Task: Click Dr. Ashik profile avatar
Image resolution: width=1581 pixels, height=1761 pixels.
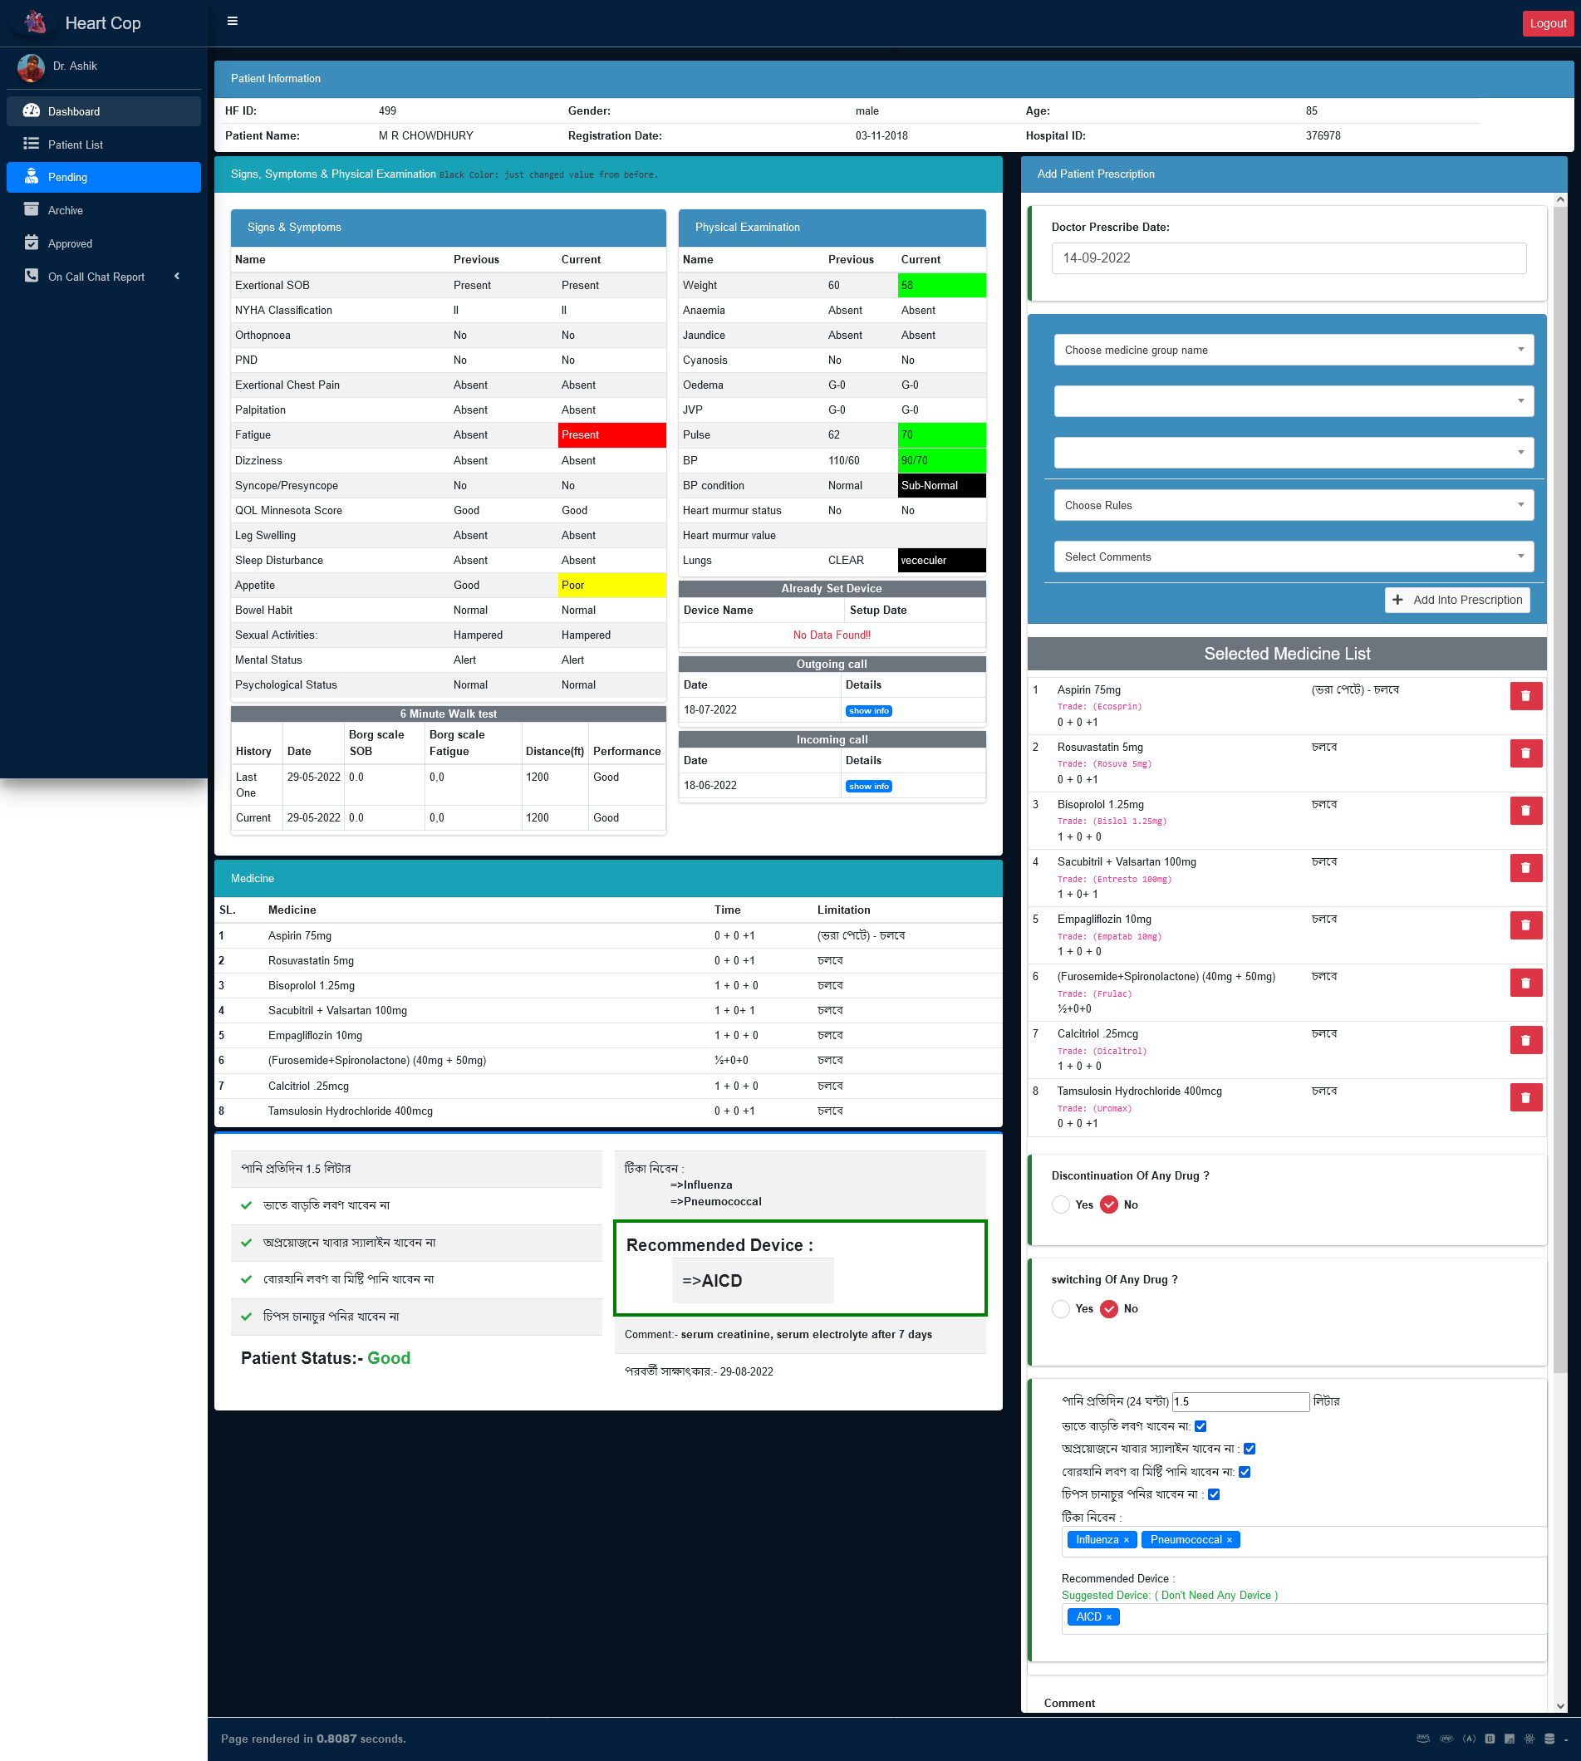Action: (32, 66)
